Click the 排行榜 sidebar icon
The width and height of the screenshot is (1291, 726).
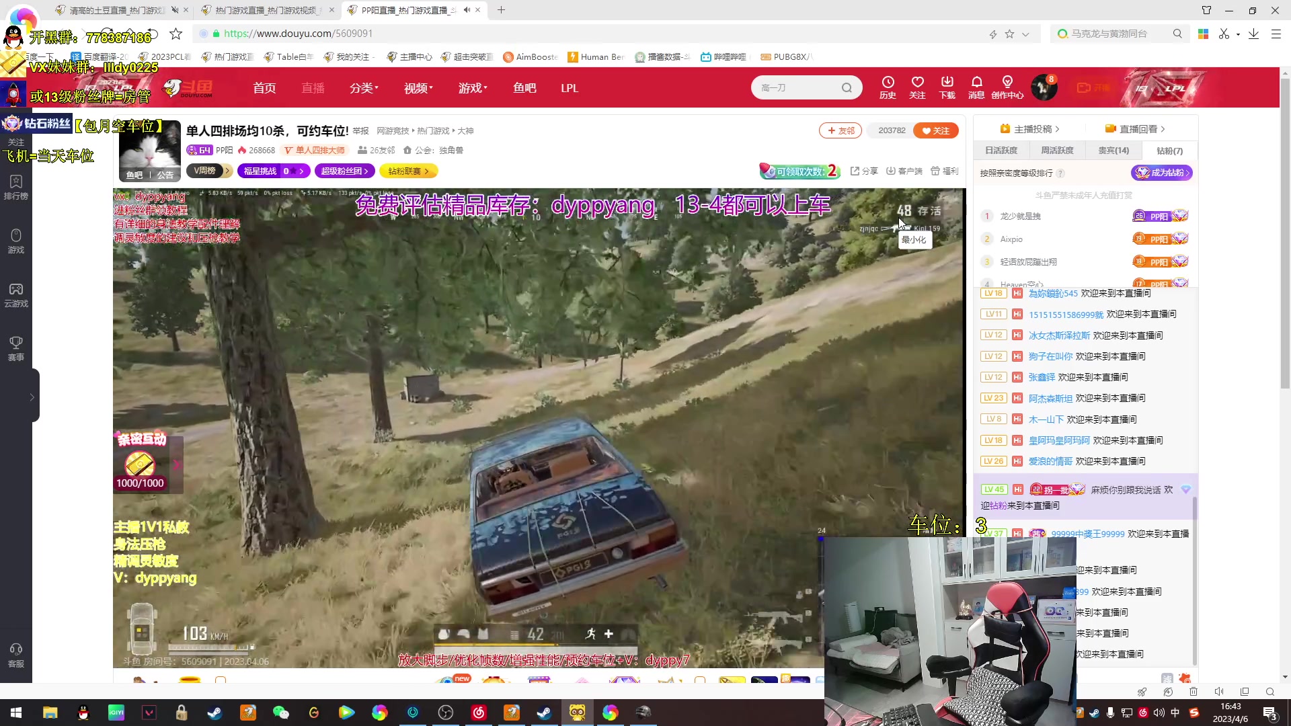coord(16,187)
